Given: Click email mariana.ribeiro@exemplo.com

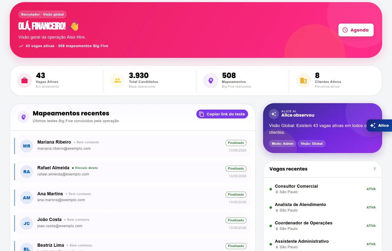Looking at the screenshot, I should pos(64,148).
